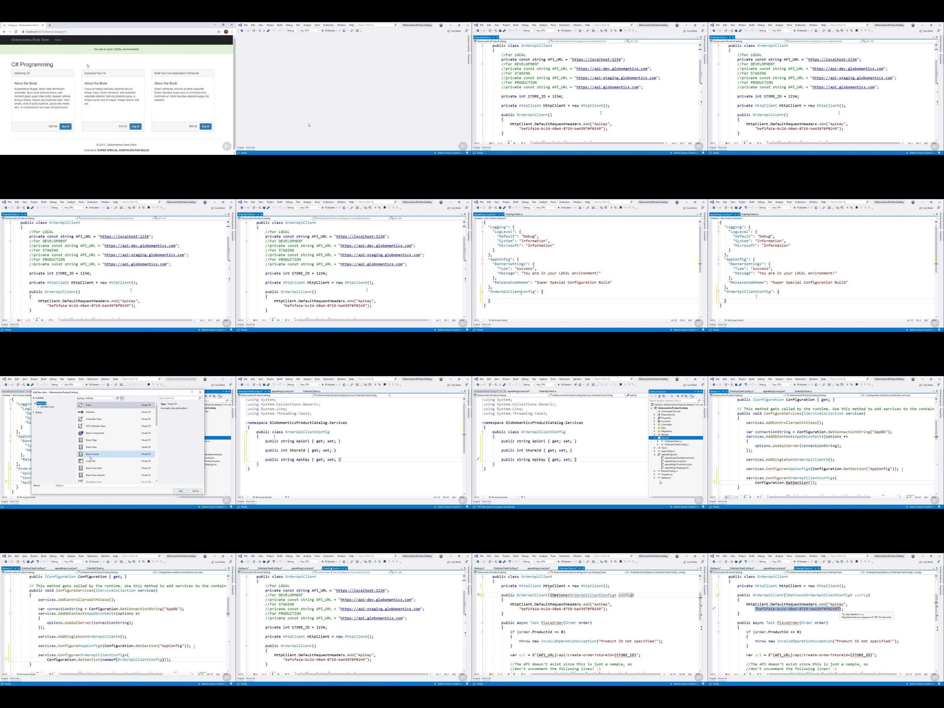This screenshot has height=708, width=944.
Task: Select appsettings.Staging.json in the tree
Action: 676,468
